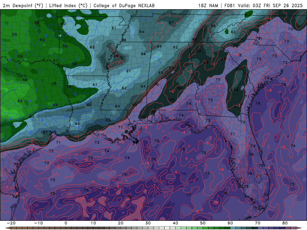The width and height of the screenshot is (307, 230).
Task: Click the "10" label on the color scale
Action: [93, 223]
